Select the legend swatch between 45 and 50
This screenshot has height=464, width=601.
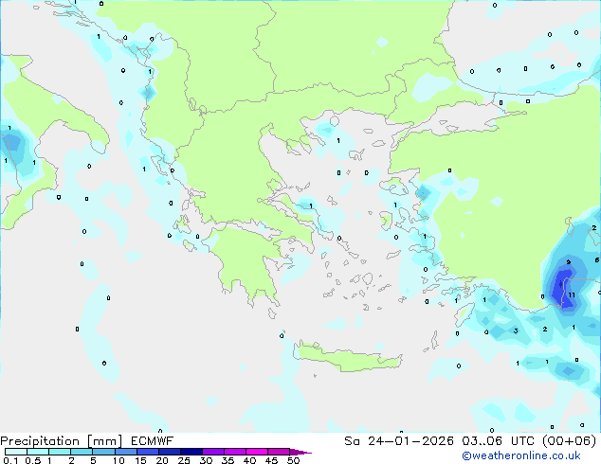point(279,452)
